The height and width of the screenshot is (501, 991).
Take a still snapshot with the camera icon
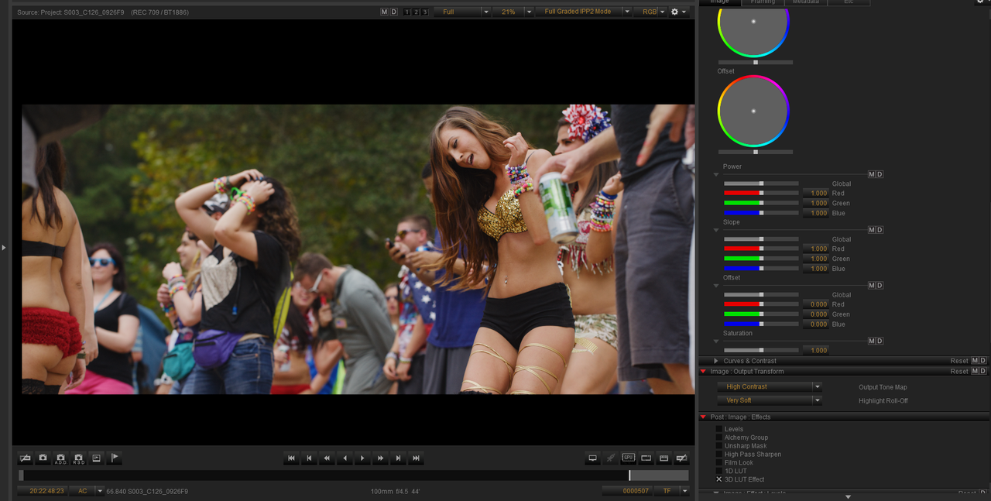(43, 458)
